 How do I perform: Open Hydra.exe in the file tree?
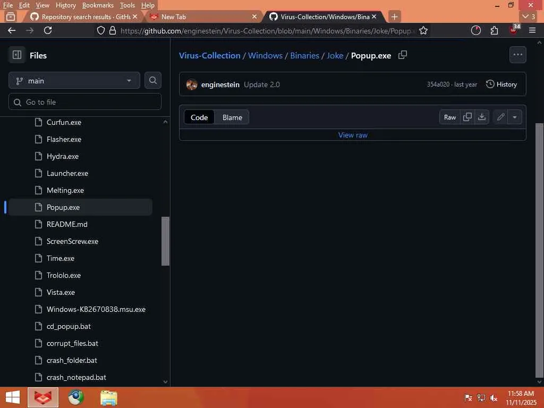tap(63, 156)
